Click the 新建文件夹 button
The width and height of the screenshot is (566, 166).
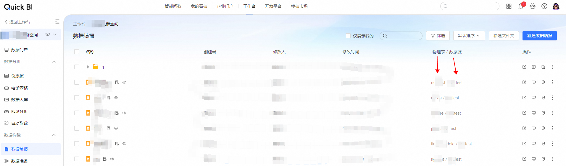pos(504,36)
